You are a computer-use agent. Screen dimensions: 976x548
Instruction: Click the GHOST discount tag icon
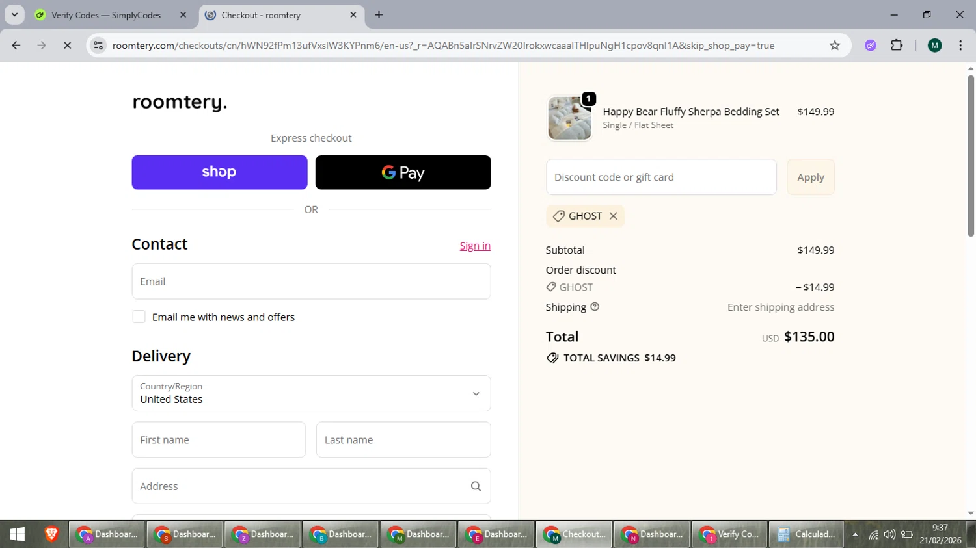[558, 216]
